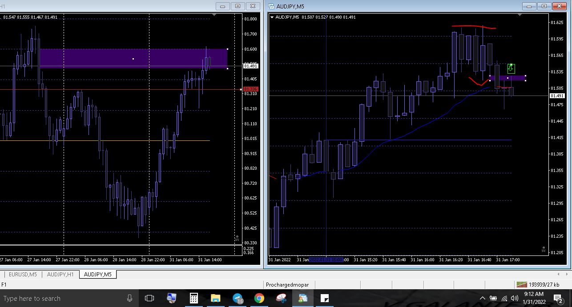Restore the AUDJPY,H1 chart window

pyautogui.click(x=238, y=6)
